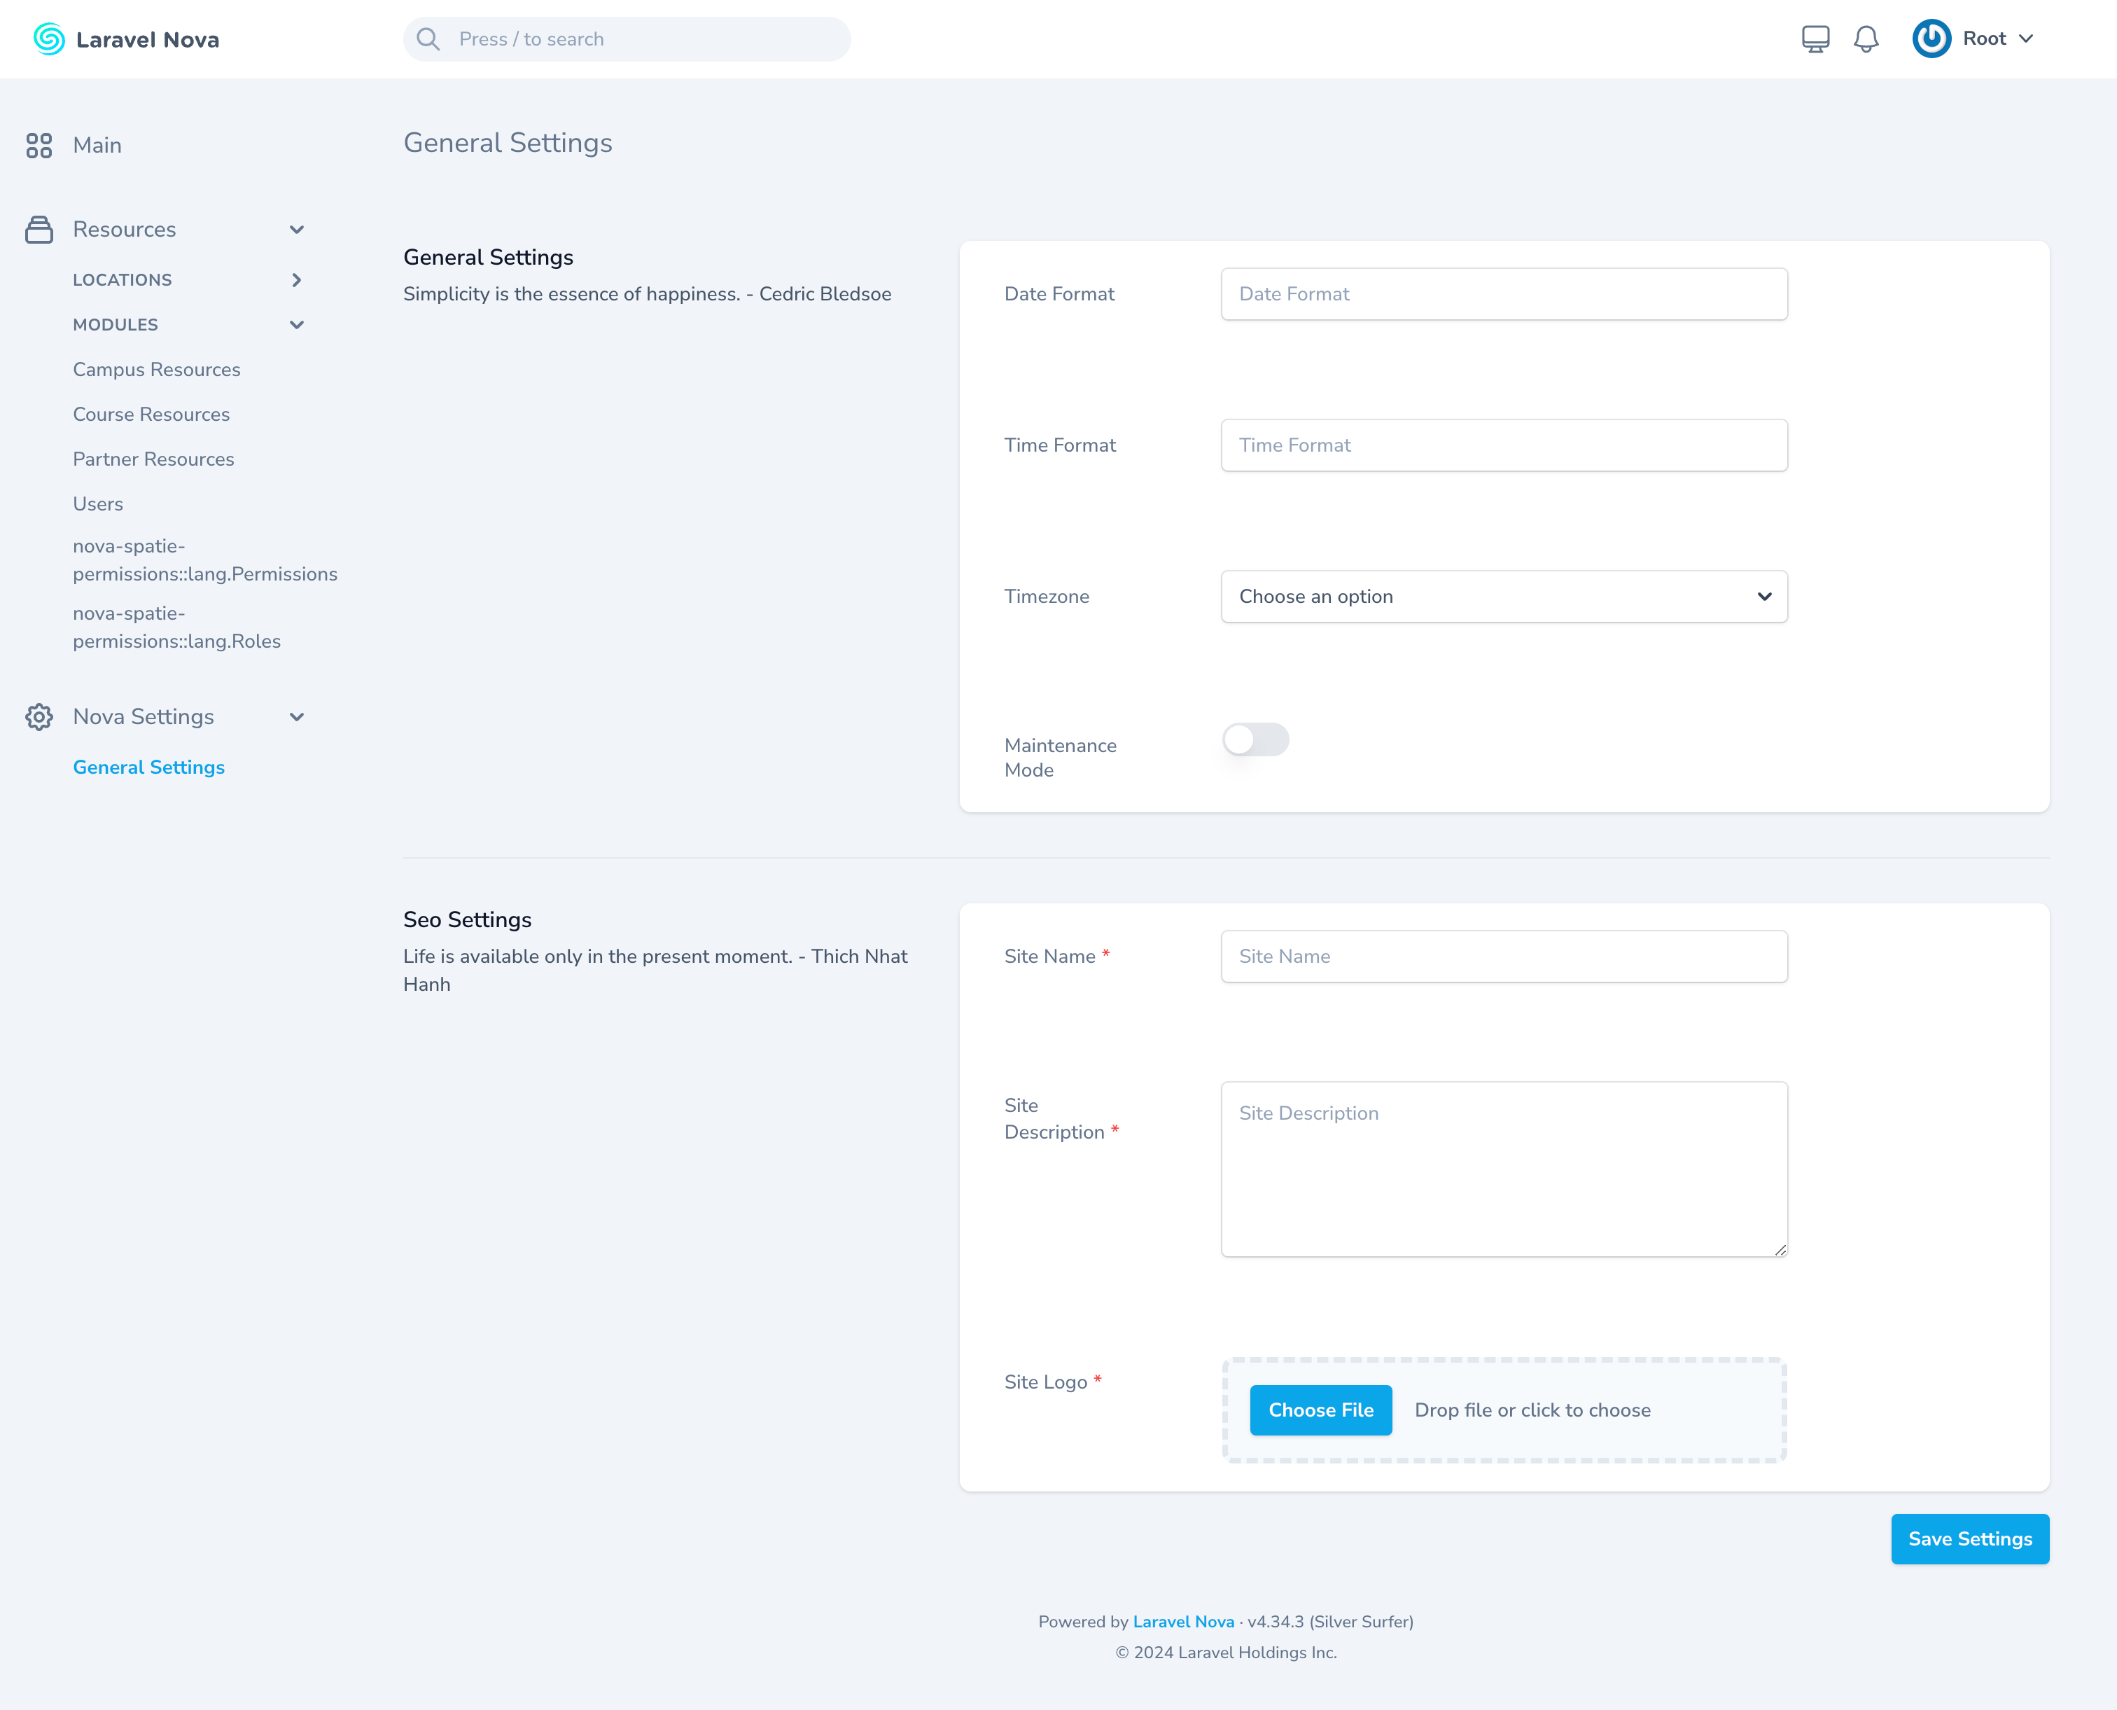Click into the Site Description textarea
2117x1710 pixels.
1504,1169
